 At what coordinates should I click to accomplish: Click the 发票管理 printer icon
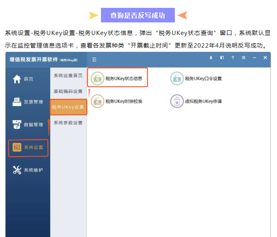pos(17,102)
